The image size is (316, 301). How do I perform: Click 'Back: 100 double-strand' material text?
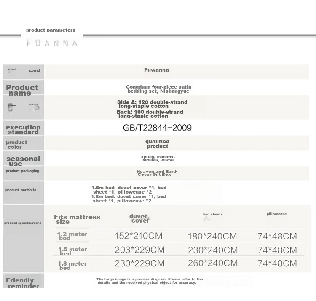tap(150, 114)
